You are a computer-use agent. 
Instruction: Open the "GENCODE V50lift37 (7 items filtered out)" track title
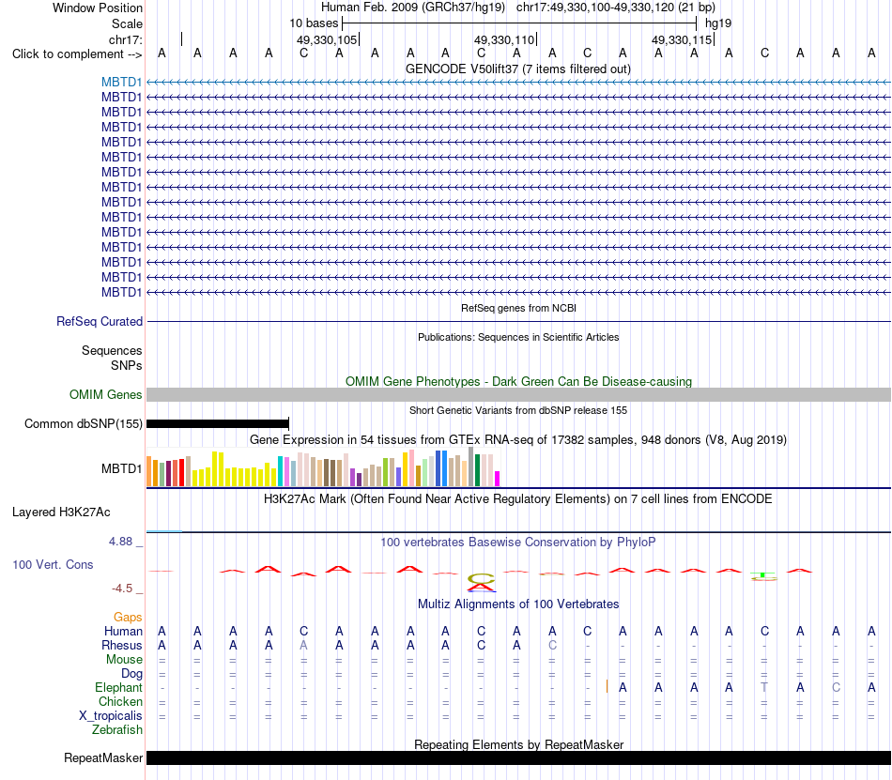pos(517,69)
